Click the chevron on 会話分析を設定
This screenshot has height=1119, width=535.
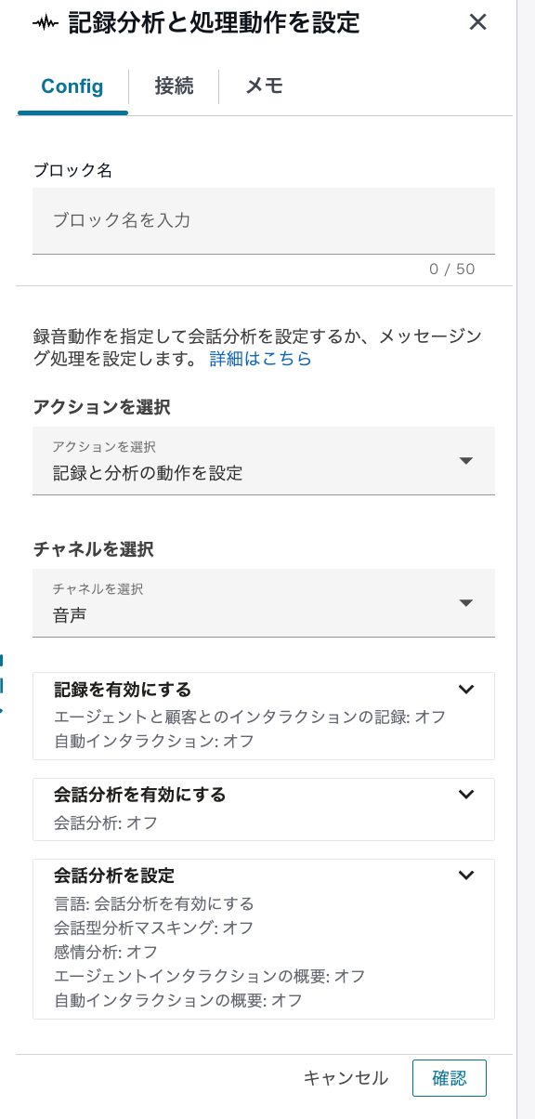click(x=467, y=875)
